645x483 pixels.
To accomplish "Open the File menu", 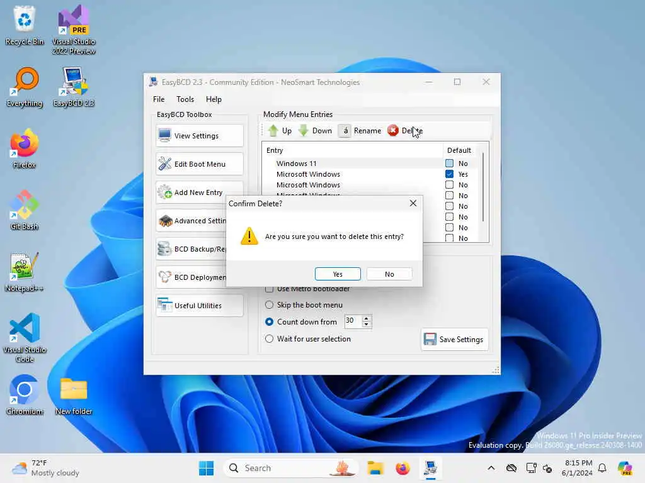I will (x=158, y=99).
